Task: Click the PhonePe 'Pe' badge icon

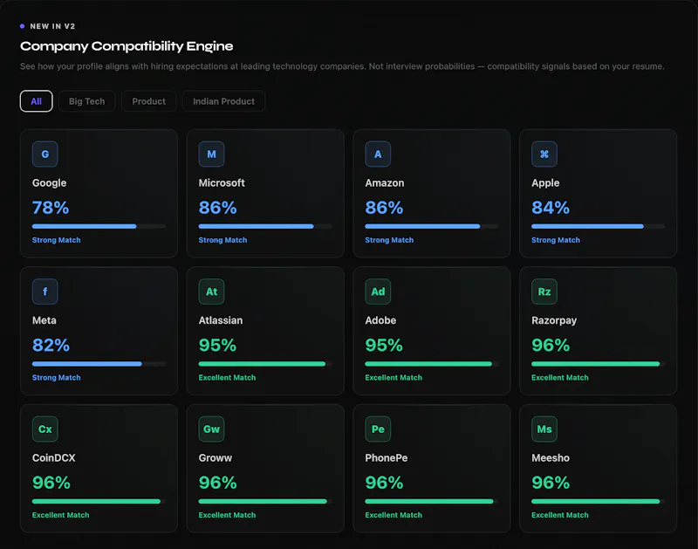Action: tap(378, 429)
